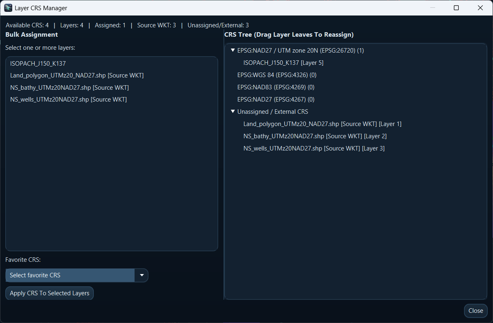Click the Layer CRS Manager app icon
493x323 pixels.
coord(8,8)
